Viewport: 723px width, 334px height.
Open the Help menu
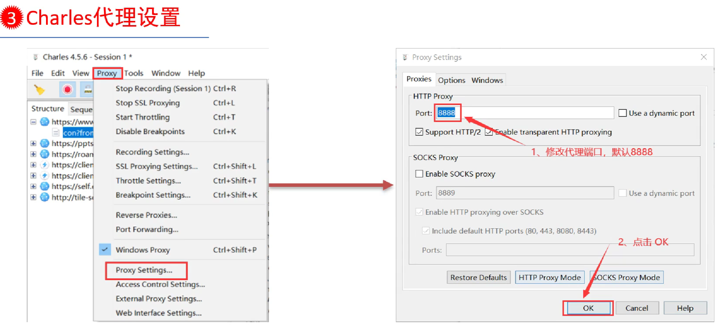point(196,73)
